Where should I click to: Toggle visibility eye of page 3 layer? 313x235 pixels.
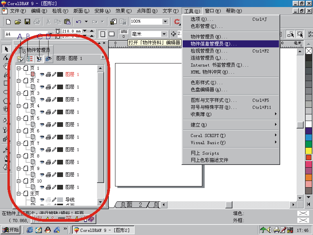pyautogui.click(x=42, y=99)
